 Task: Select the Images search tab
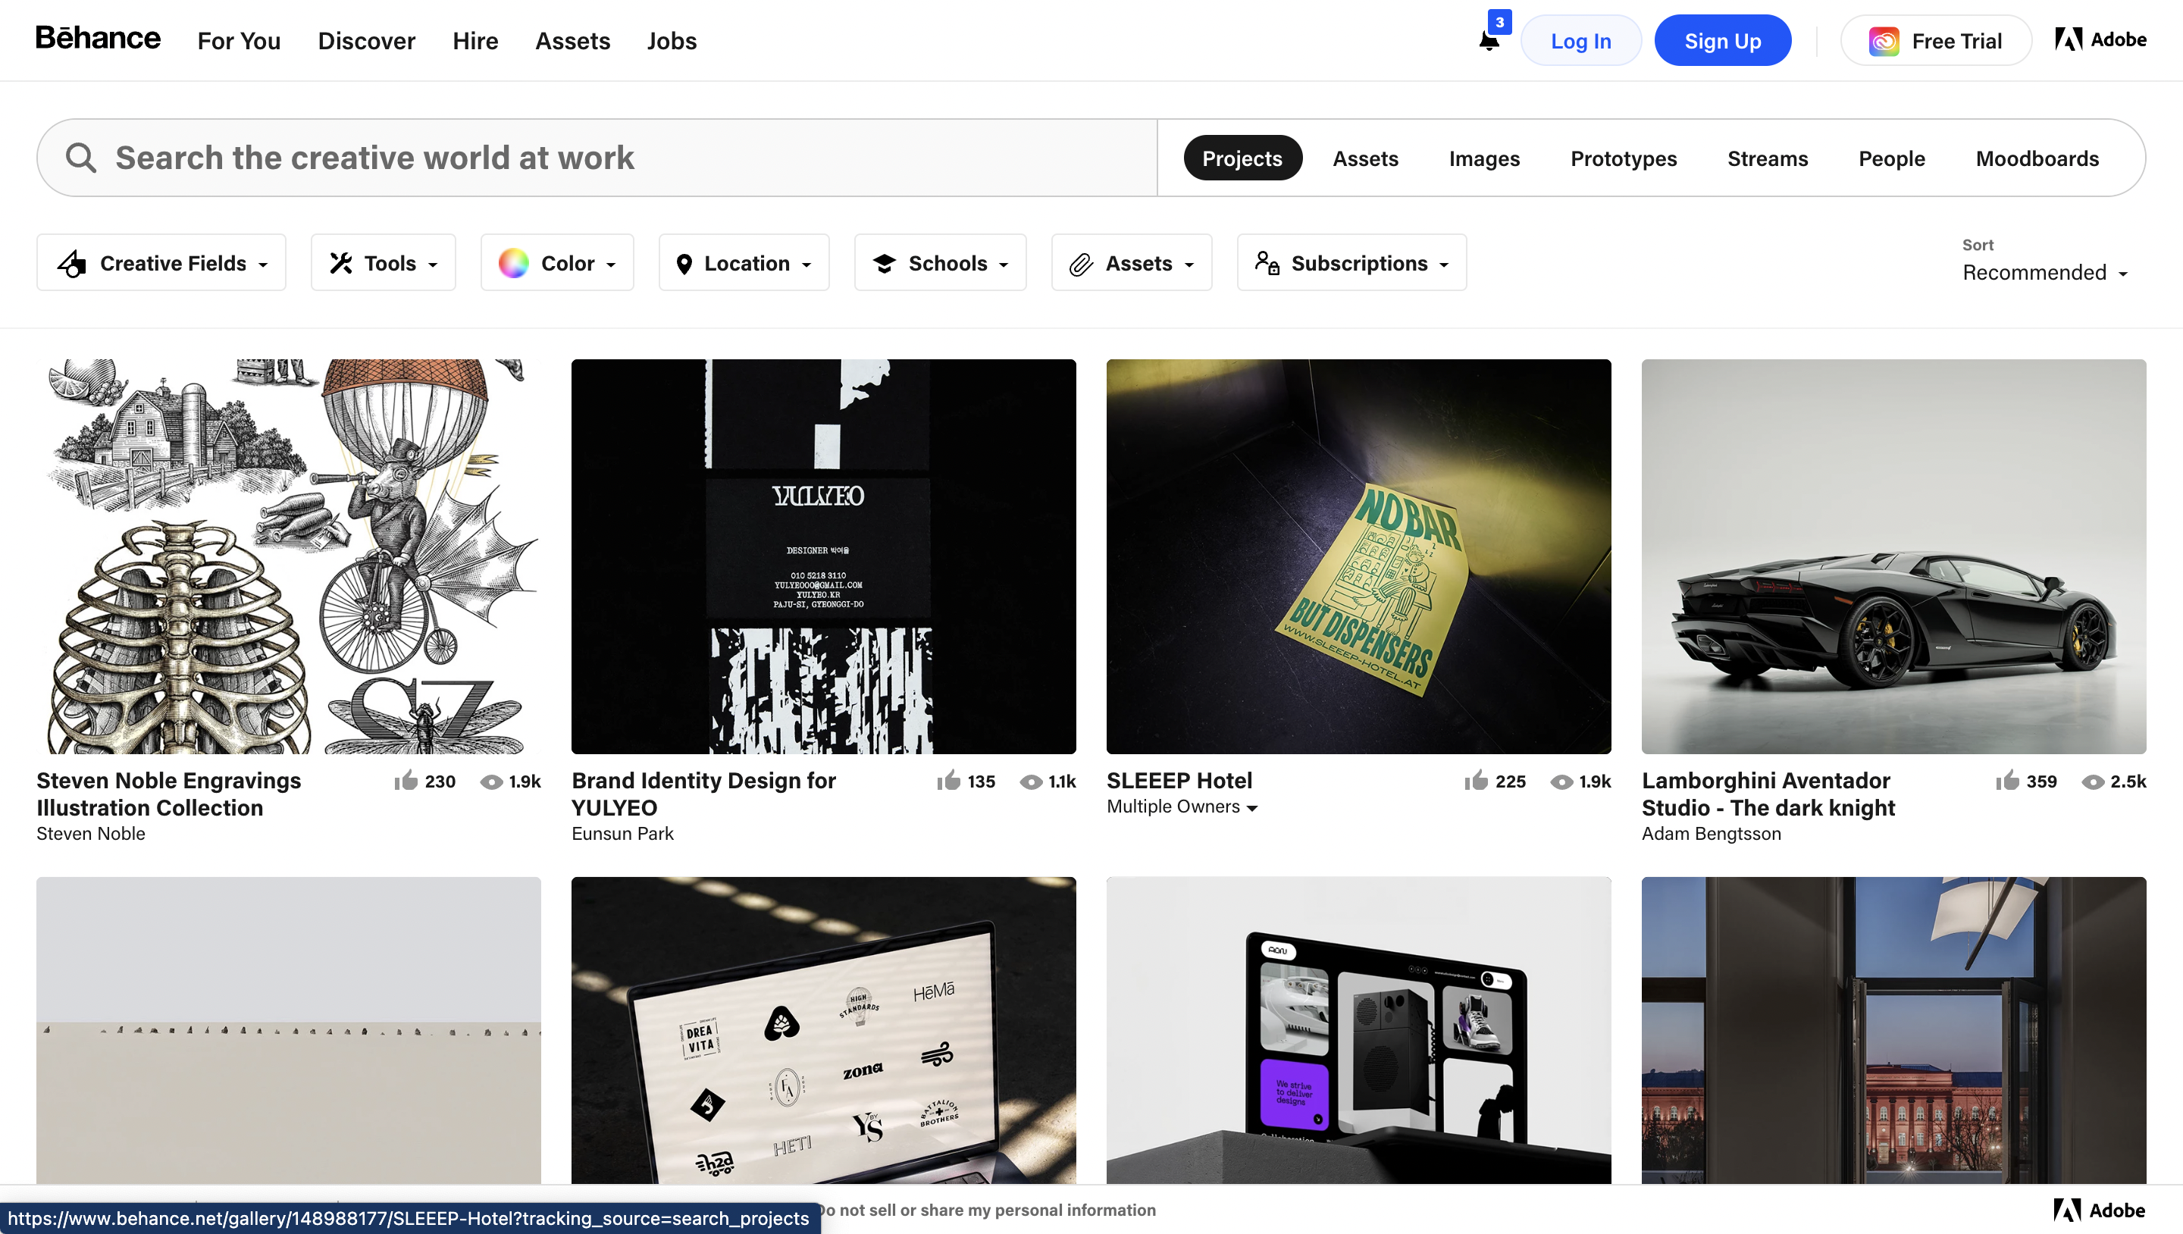(x=1484, y=158)
